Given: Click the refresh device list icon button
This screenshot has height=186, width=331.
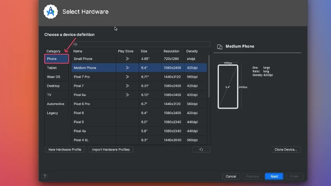Looking at the screenshot, I should pos(201,150).
